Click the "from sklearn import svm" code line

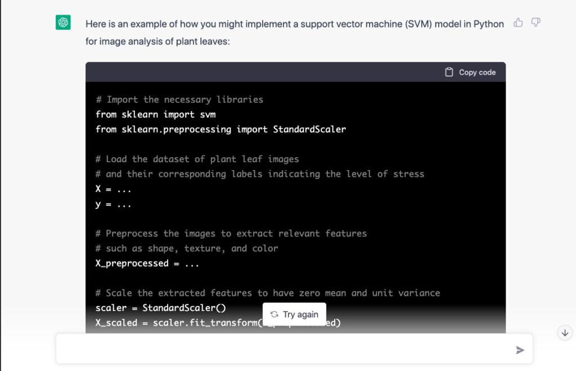tap(155, 114)
